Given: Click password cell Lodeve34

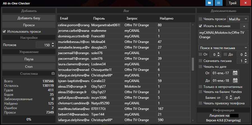Looking at the screenshot, I should tap(107, 64).
